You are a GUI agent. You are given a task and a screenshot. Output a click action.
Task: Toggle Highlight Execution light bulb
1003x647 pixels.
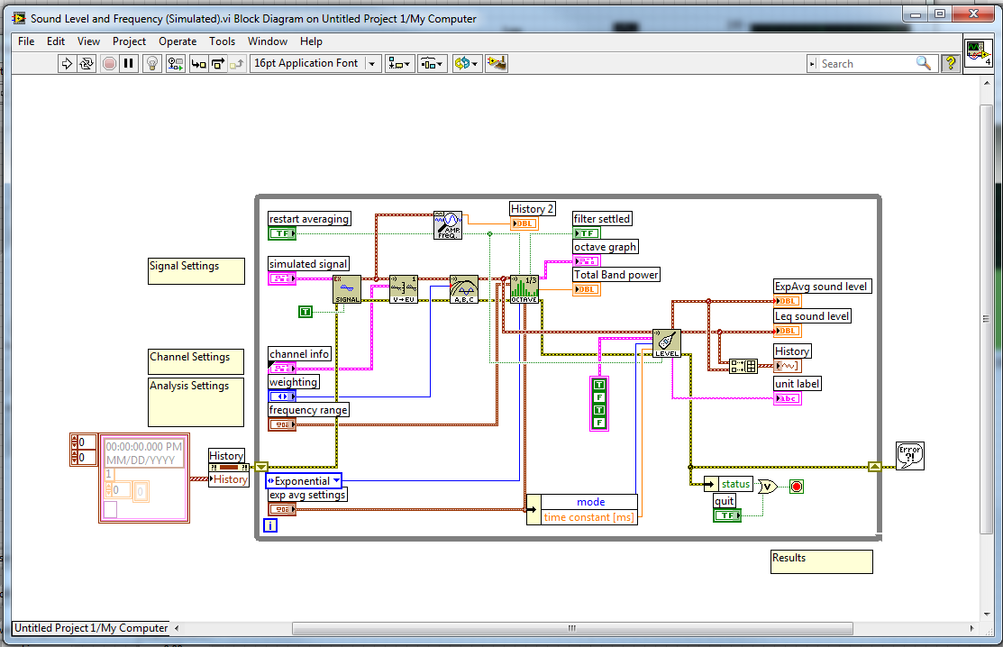[152, 63]
